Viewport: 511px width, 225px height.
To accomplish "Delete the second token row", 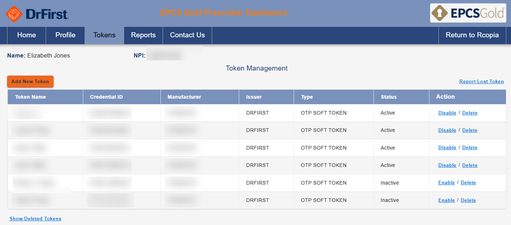I will pyautogui.click(x=469, y=130).
